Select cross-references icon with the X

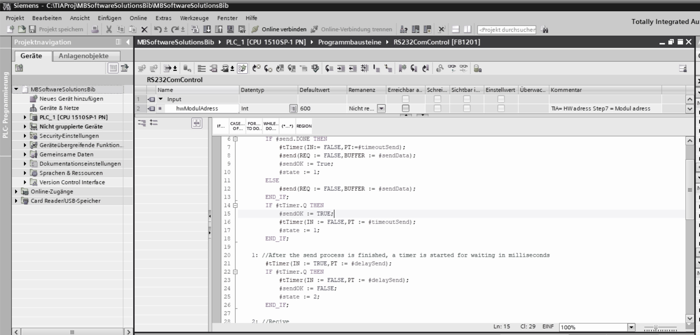(441, 29)
